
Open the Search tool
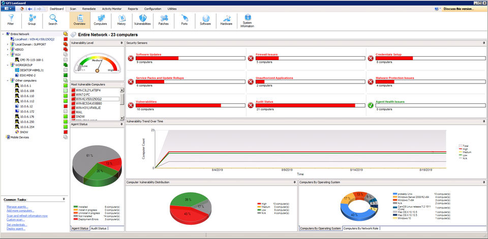(x=53, y=20)
